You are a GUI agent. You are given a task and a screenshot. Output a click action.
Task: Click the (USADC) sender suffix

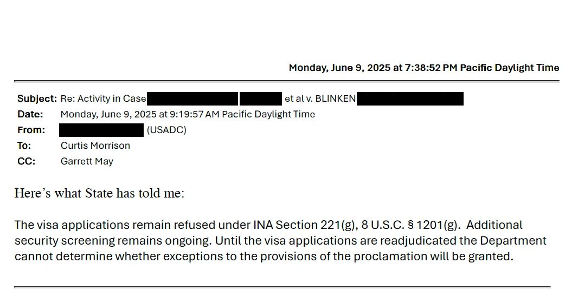click(166, 130)
